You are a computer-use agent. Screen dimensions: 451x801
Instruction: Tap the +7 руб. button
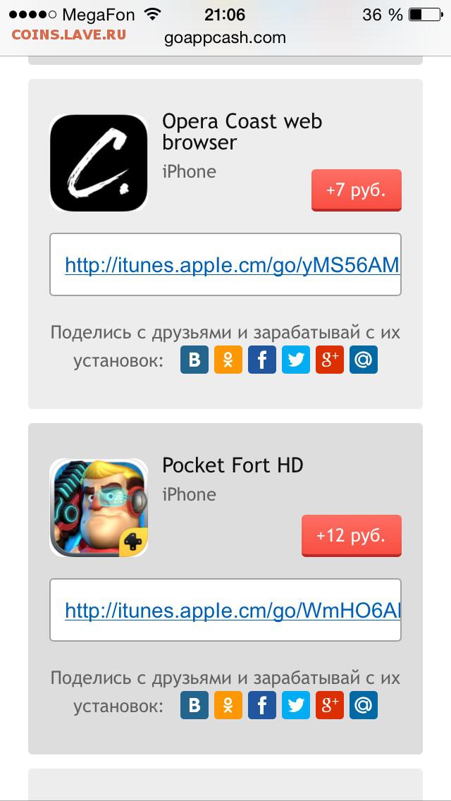pos(357,190)
